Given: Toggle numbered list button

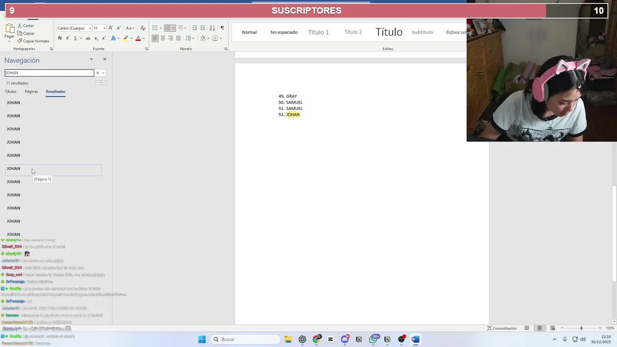Looking at the screenshot, I should coord(167,28).
